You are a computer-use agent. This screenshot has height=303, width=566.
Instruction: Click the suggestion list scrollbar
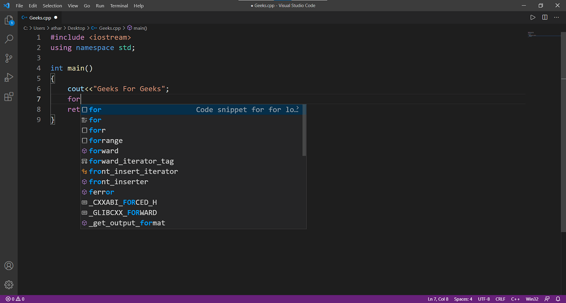coord(304,130)
